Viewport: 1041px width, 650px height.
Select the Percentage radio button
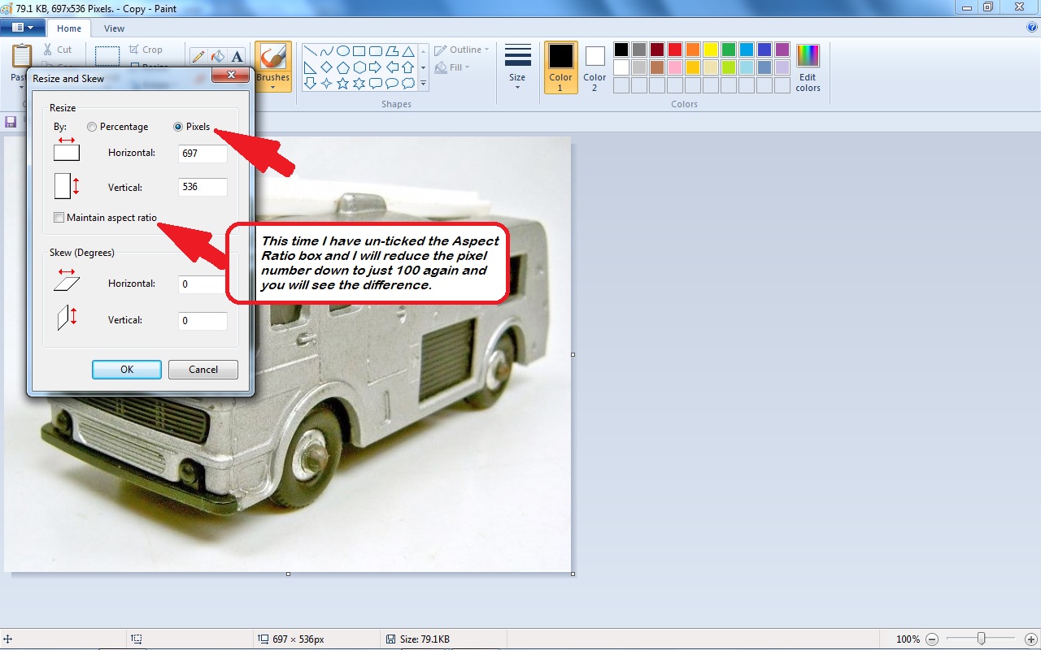[92, 127]
